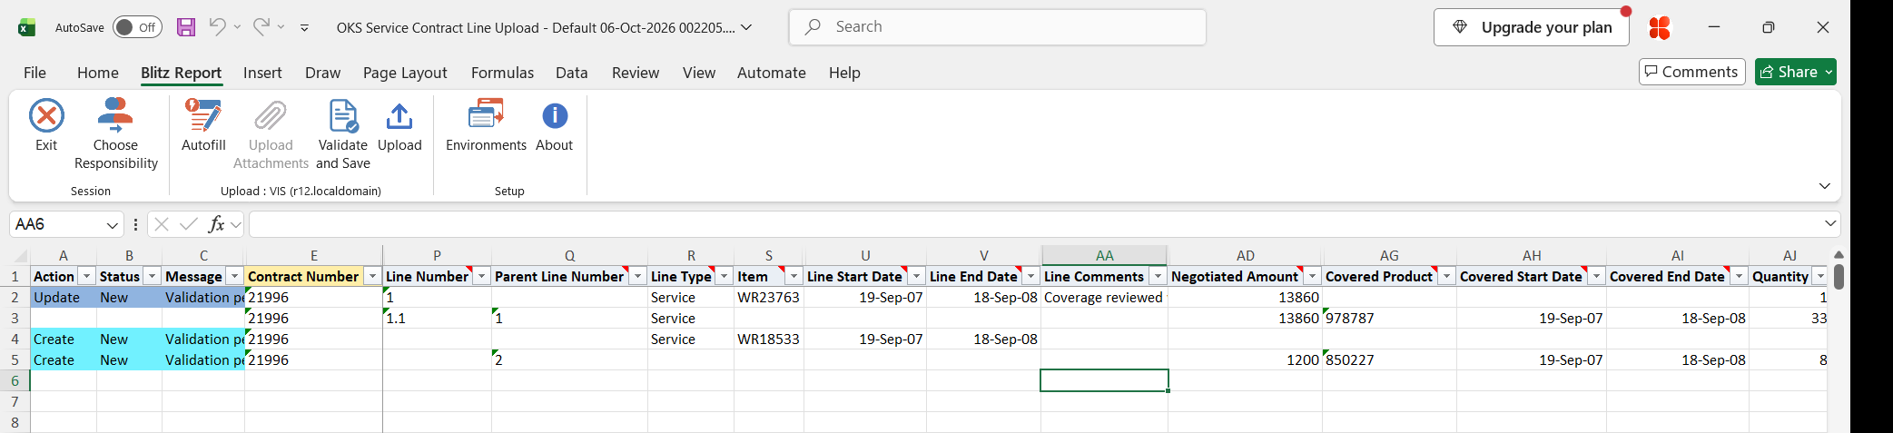Select row 6 header
The height and width of the screenshot is (433, 1893).
pos(15,380)
